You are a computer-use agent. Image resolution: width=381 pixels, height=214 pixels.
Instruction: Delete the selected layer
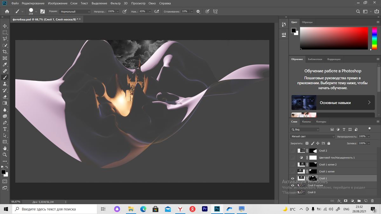coord(372,201)
